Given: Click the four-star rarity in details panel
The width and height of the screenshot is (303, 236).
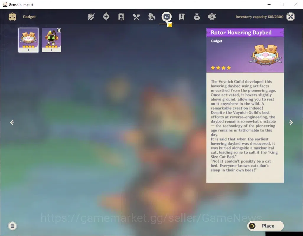Looking at the screenshot, I should (221, 68).
